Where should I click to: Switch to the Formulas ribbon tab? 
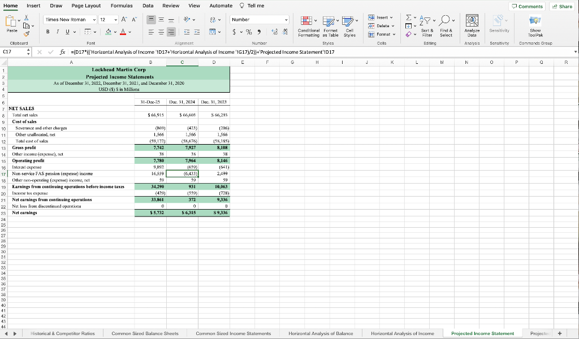(121, 6)
